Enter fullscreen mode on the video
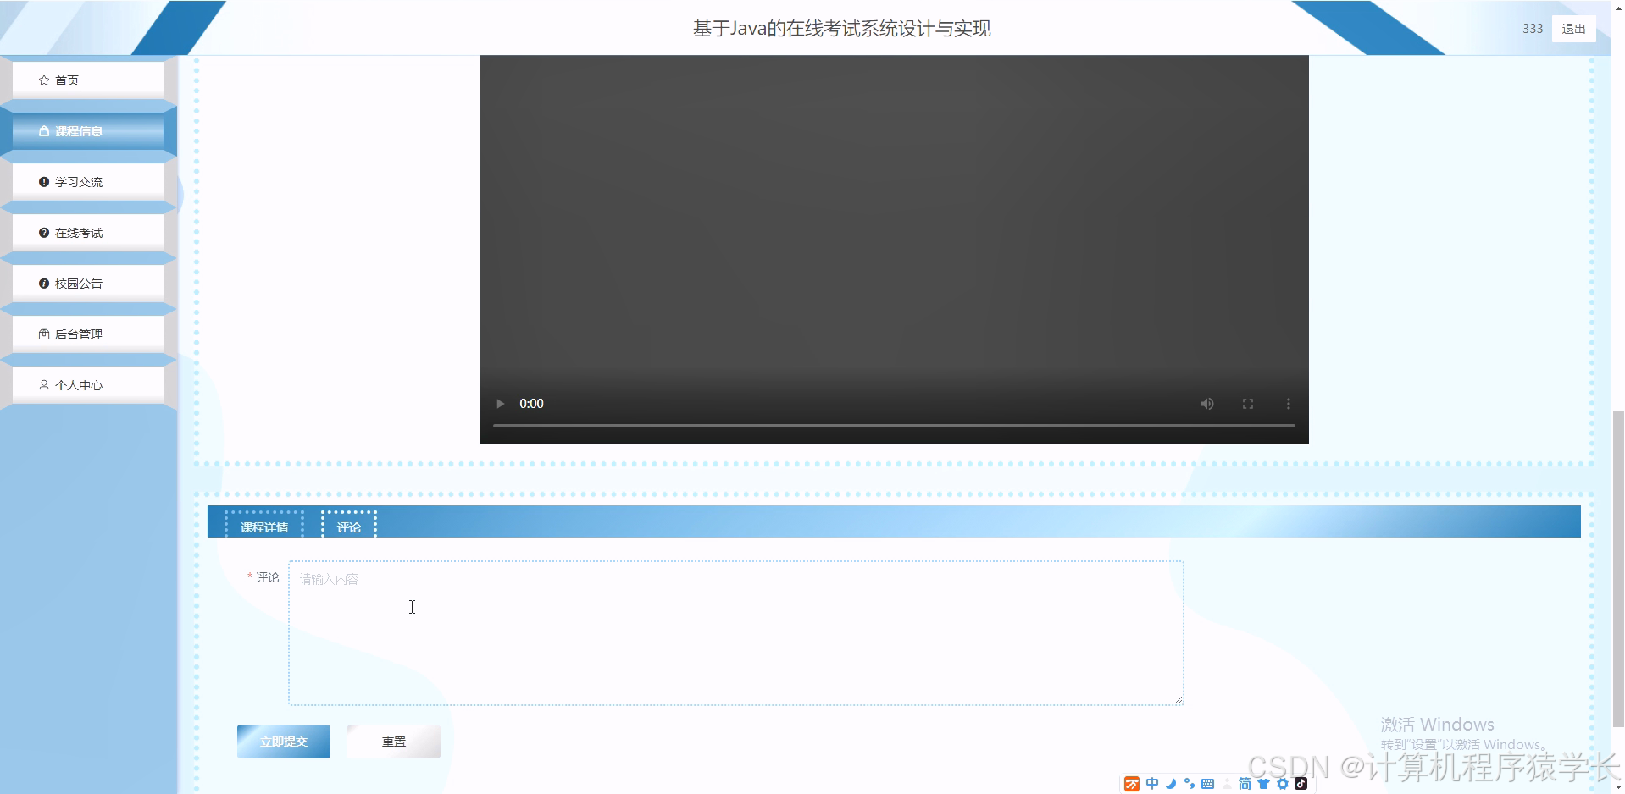This screenshot has width=1625, height=794. [1248, 404]
